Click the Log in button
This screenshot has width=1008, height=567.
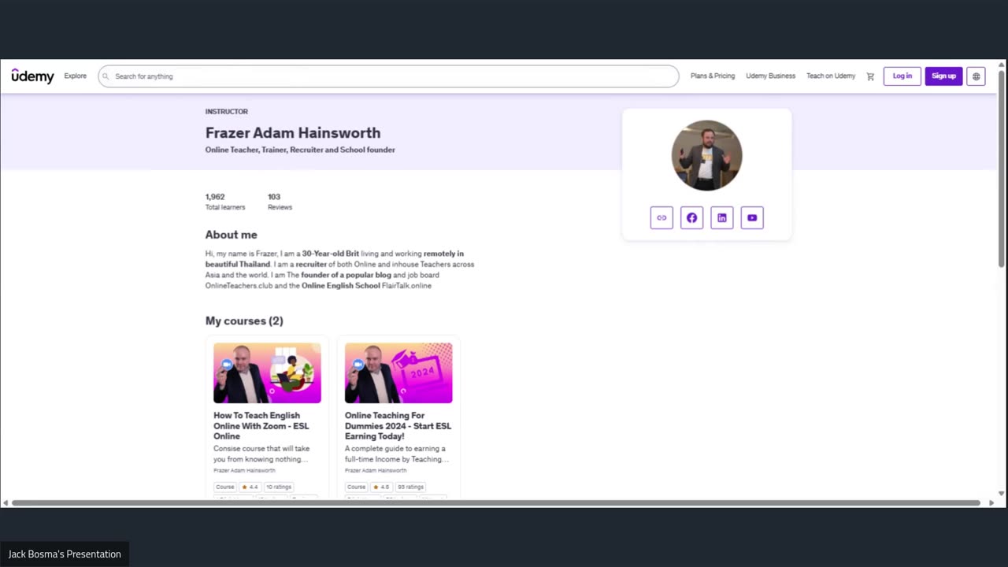pyautogui.click(x=902, y=76)
